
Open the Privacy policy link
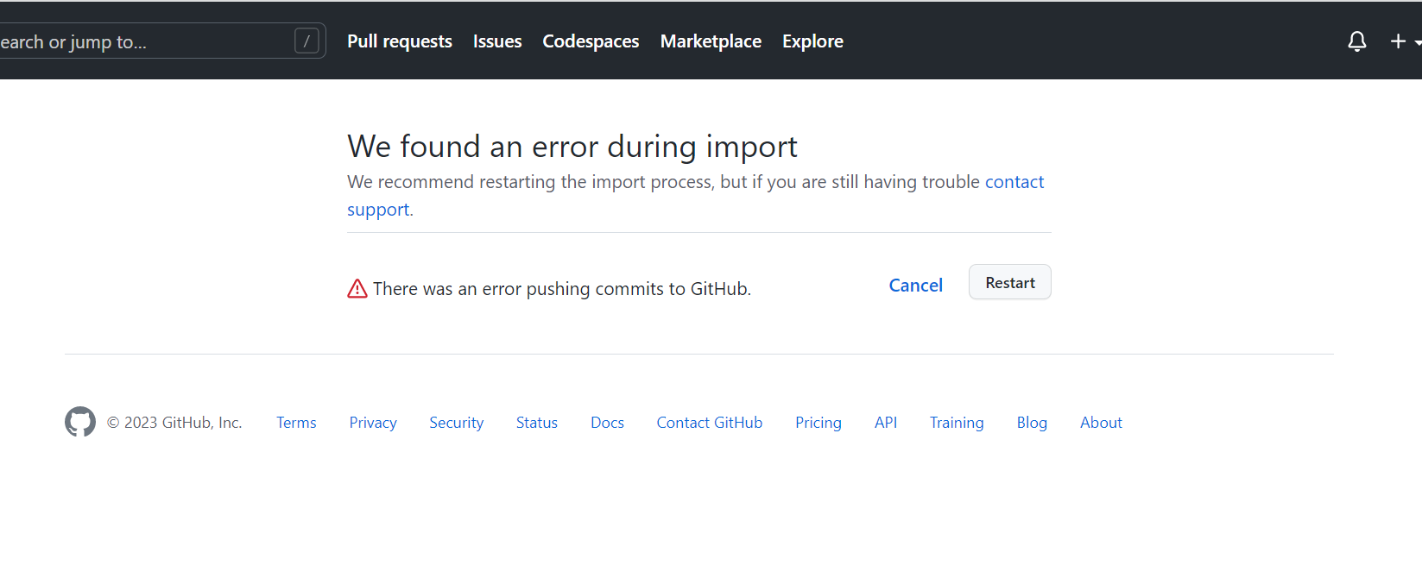[372, 422]
